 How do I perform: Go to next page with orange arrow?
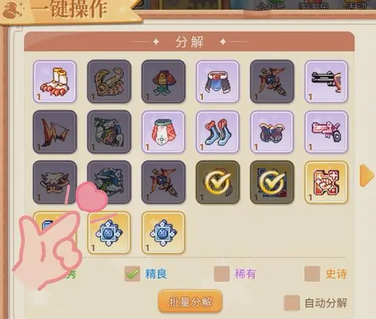(x=367, y=175)
